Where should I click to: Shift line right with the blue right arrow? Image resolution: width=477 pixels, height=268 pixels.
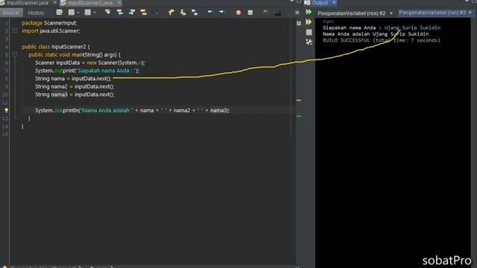tap(221, 12)
